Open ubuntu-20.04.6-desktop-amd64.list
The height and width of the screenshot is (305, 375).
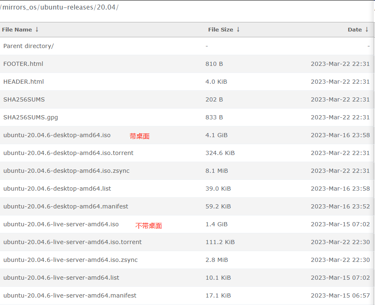[x=57, y=189]
